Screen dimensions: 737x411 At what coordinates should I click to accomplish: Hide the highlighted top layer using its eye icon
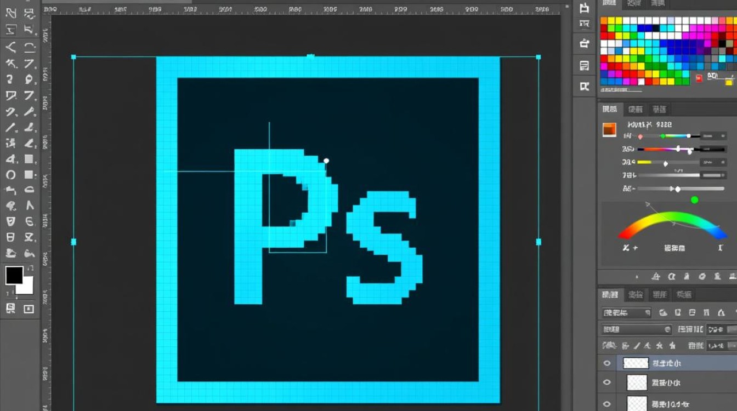pyautogui.click(x=607, y=363)
